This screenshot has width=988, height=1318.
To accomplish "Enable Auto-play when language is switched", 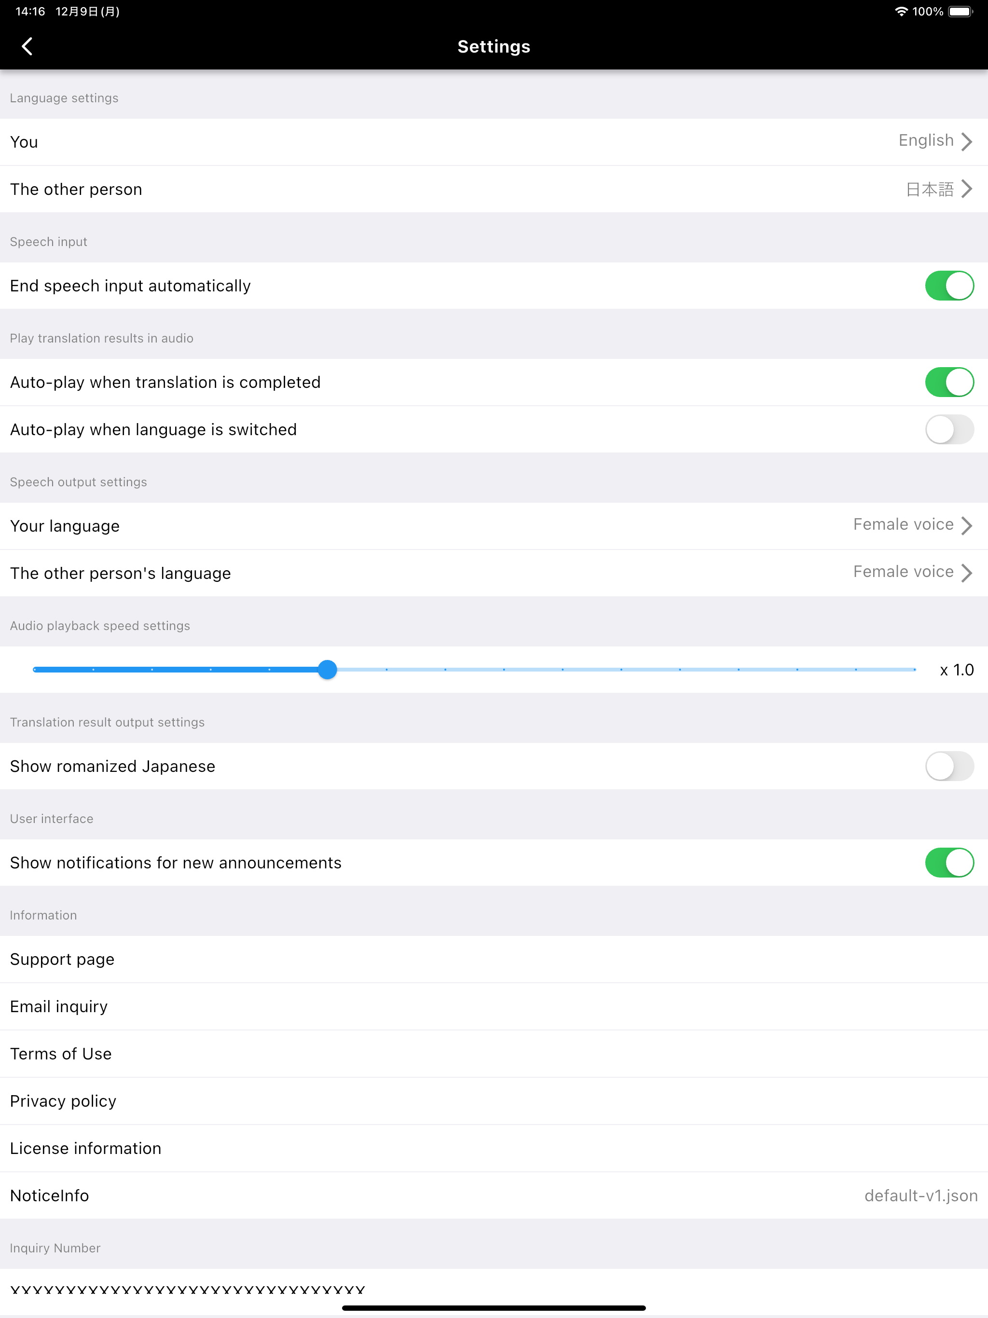I will [949, 429].
